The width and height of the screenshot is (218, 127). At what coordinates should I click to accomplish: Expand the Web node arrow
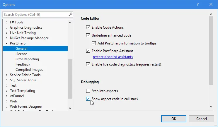pyautogui.click(x=6, y=101)
